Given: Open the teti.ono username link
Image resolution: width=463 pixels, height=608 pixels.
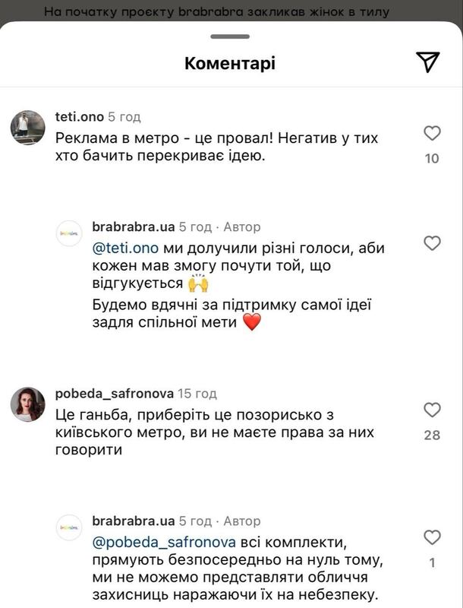Looking at the screenshot, I should pyautogui.click(x=79, y=117).
